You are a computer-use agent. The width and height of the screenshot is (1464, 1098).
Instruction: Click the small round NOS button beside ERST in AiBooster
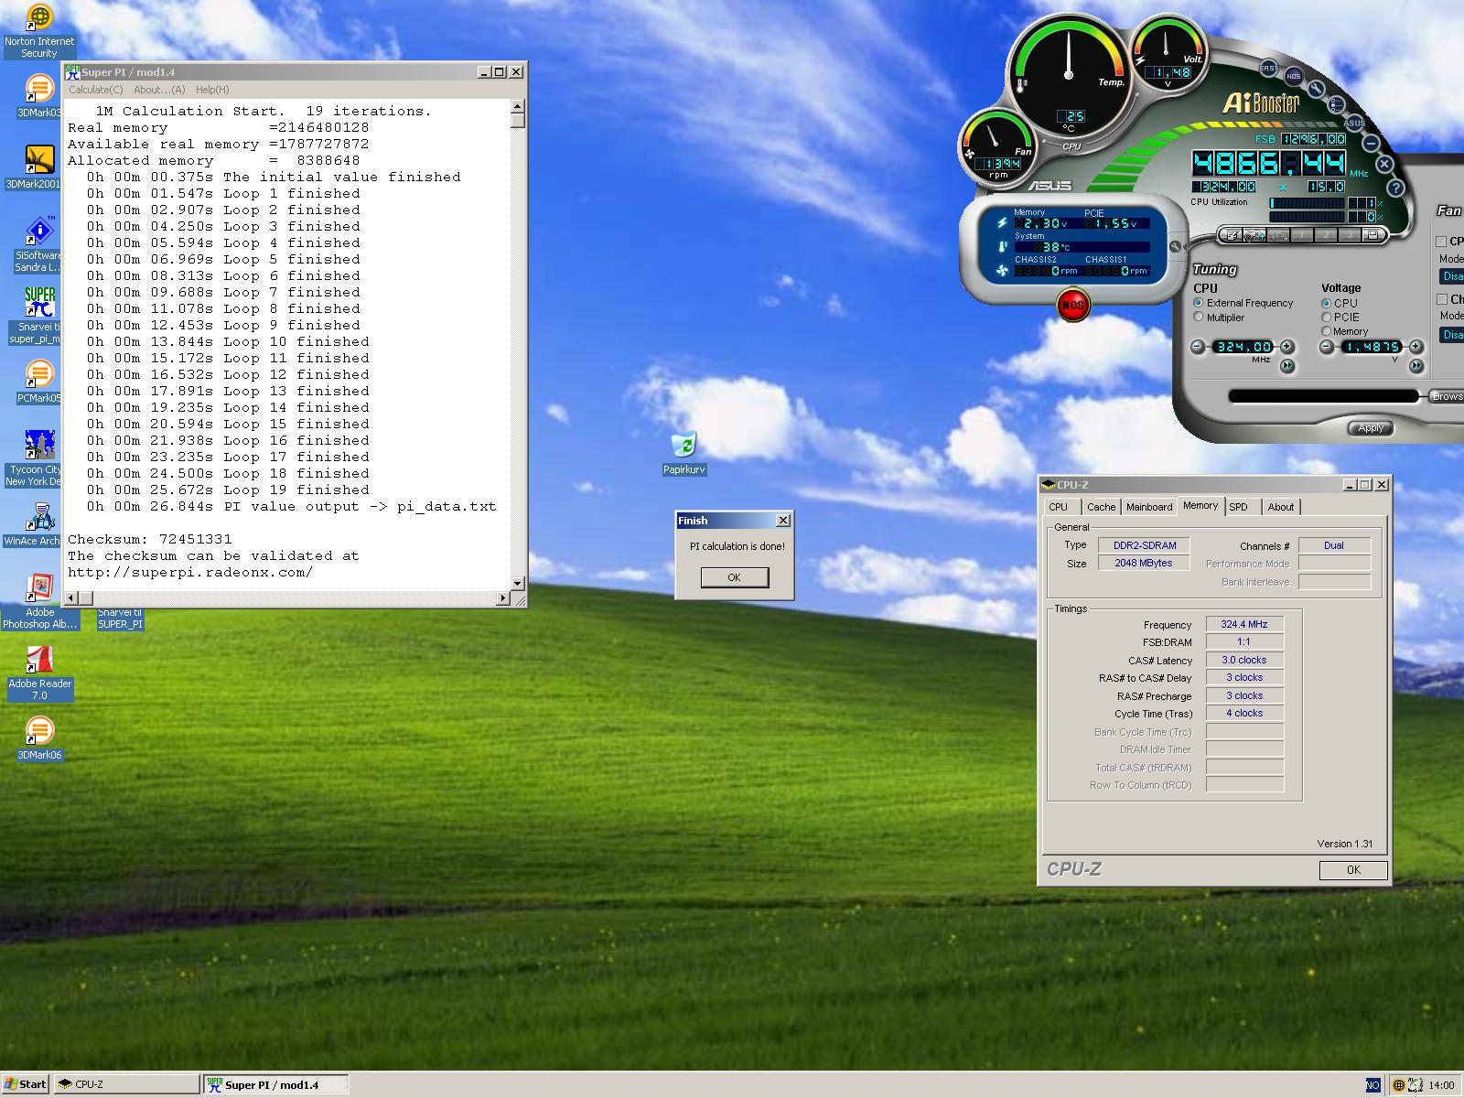click(1293, 76)
